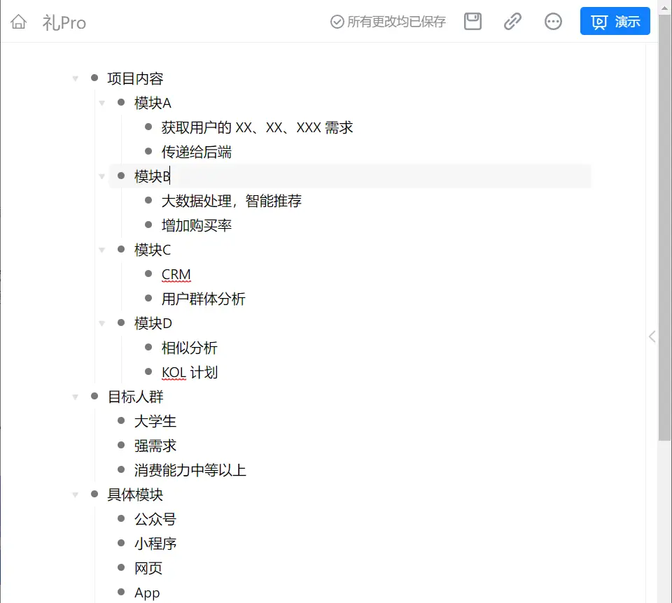Collapse the 模块A branch
Image resolution: width=672 pixels, height=603 pixels.
tap(102, 103)
